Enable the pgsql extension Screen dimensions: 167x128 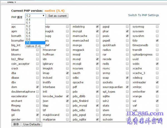pyautogui.click(x=127, y=27)
